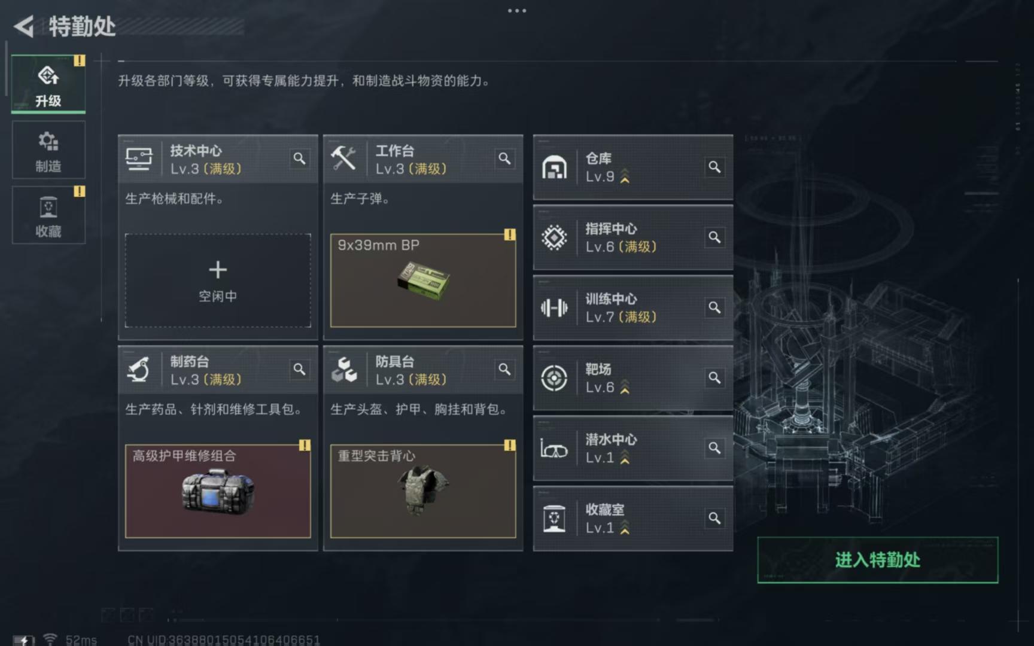Image resolution: width=1034 pixels, height=646 pixels.
Task: Click the 靶场 target icon
Action: pyautogui.click(x=554, y=378)
